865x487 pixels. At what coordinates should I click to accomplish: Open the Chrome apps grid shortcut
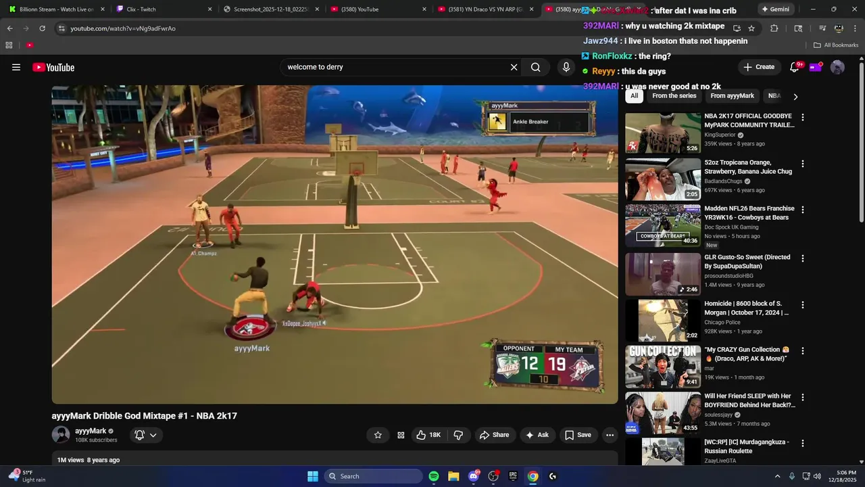pos(9,45)
